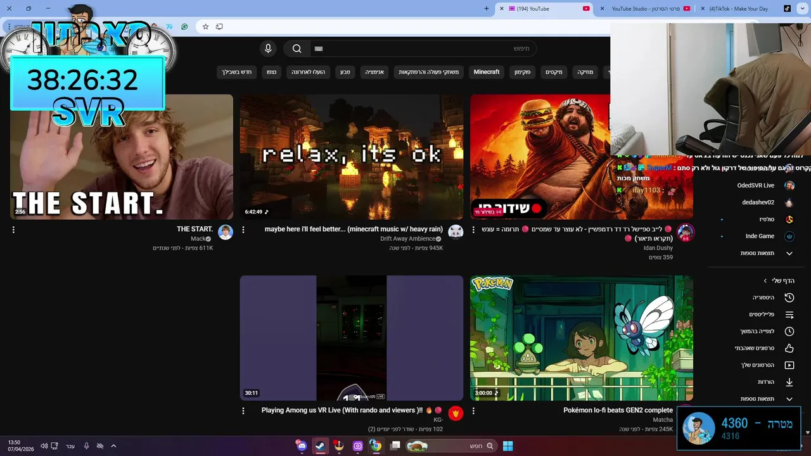
Task: Open the Matcha channel name link
Action: [x=663, y=420]
